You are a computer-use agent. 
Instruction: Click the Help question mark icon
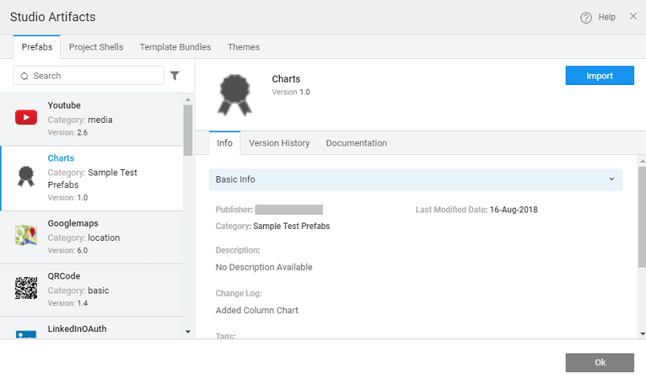[586, 17]
